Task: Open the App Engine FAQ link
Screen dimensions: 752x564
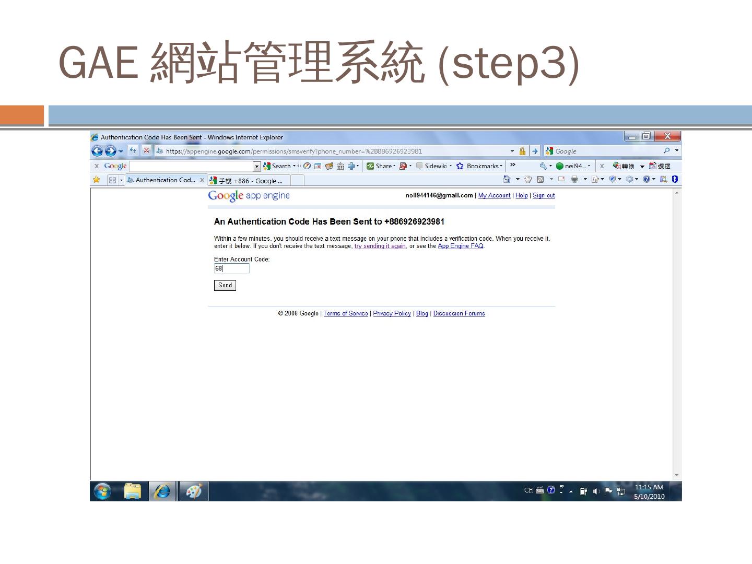Action: click(x=461, y=246)
